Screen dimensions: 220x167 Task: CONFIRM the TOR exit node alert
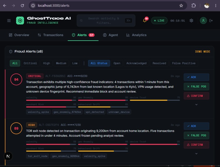coord(196,145)
